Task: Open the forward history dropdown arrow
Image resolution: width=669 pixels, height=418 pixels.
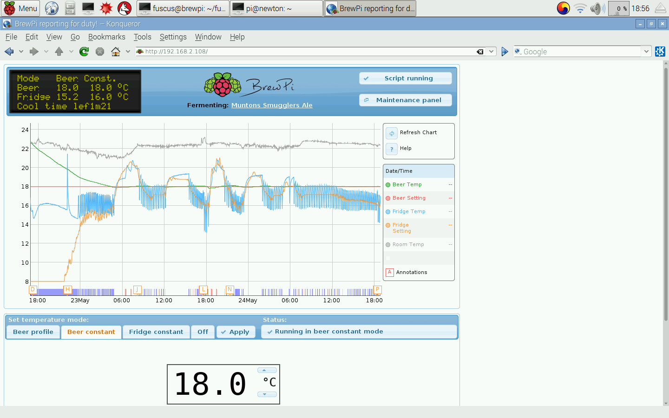Action: tap(46, 52)
